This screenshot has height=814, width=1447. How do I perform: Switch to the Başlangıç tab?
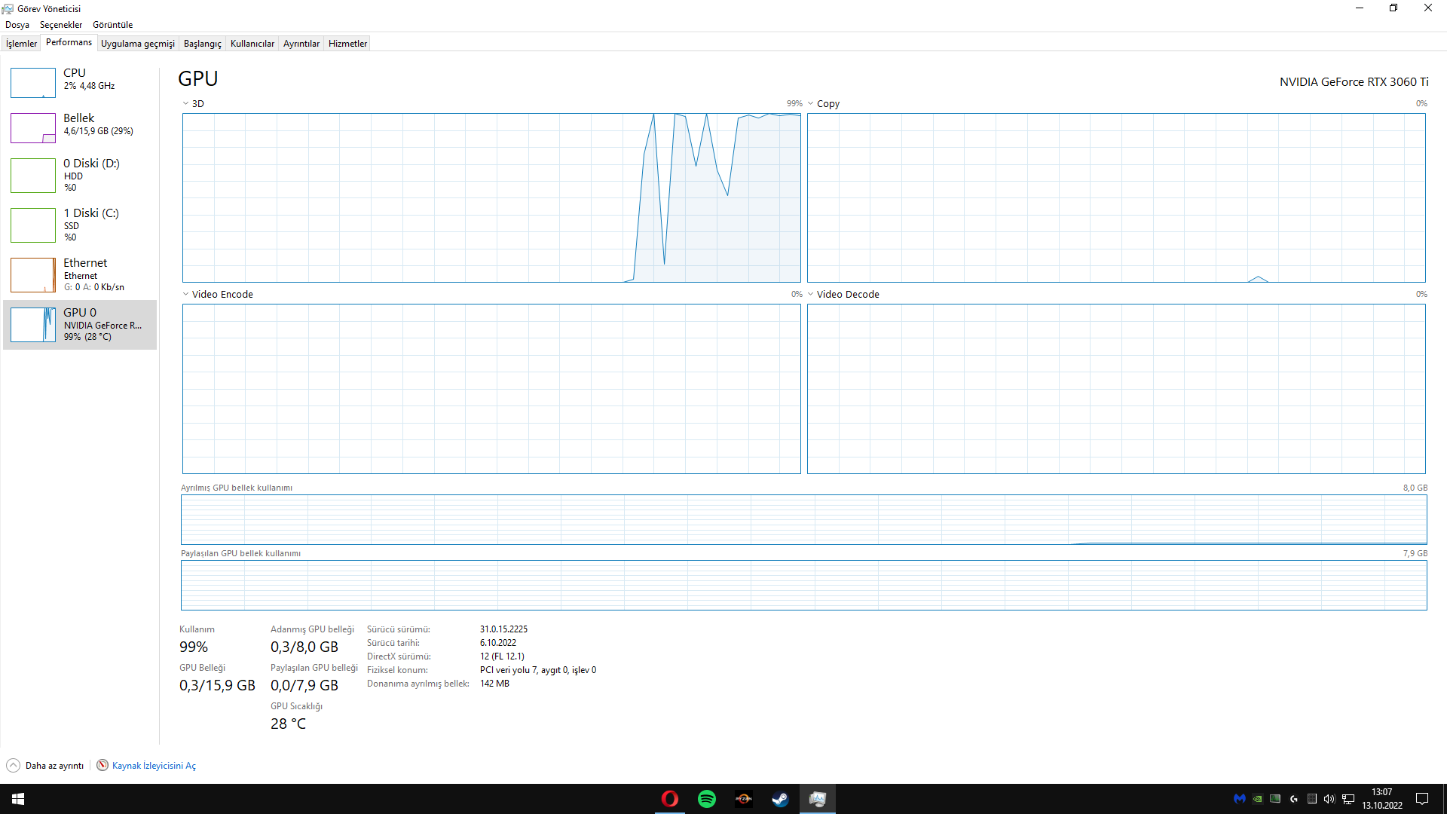202,44
